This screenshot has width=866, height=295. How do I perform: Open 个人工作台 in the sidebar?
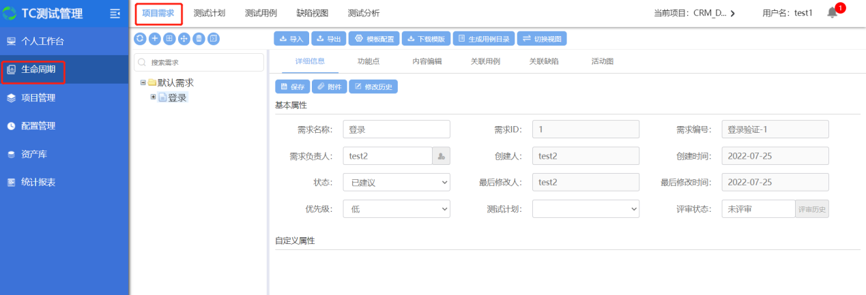64,42
